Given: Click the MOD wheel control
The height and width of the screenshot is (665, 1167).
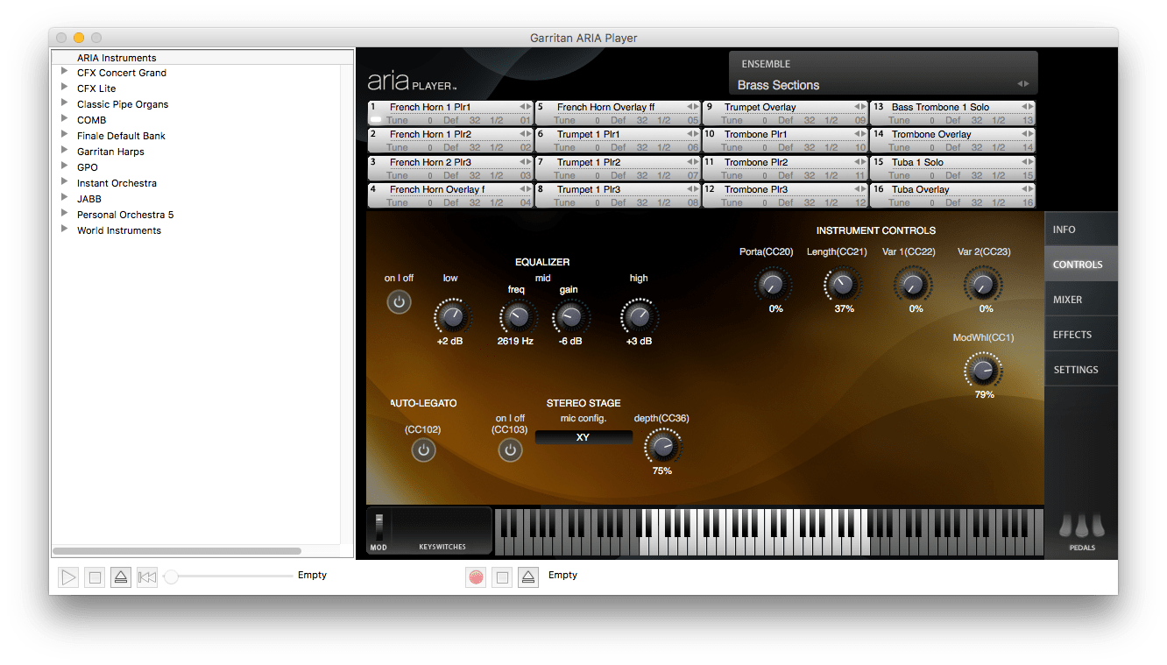Looking at the screenshot, I should tap(379, 527).
